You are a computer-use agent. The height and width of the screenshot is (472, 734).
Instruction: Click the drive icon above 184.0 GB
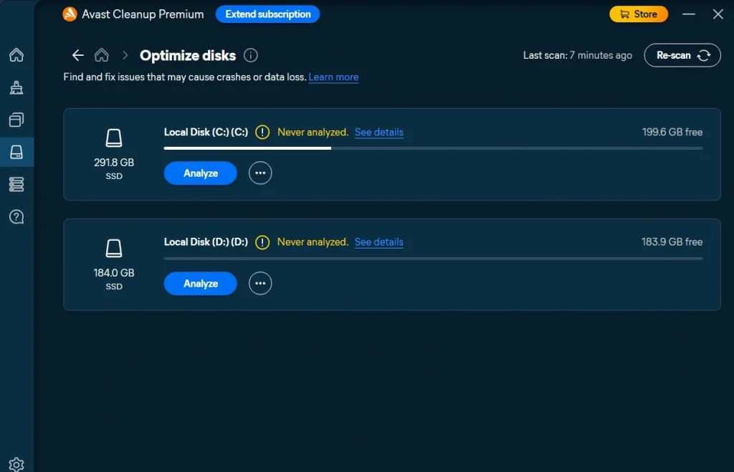(x=114, y=249)
